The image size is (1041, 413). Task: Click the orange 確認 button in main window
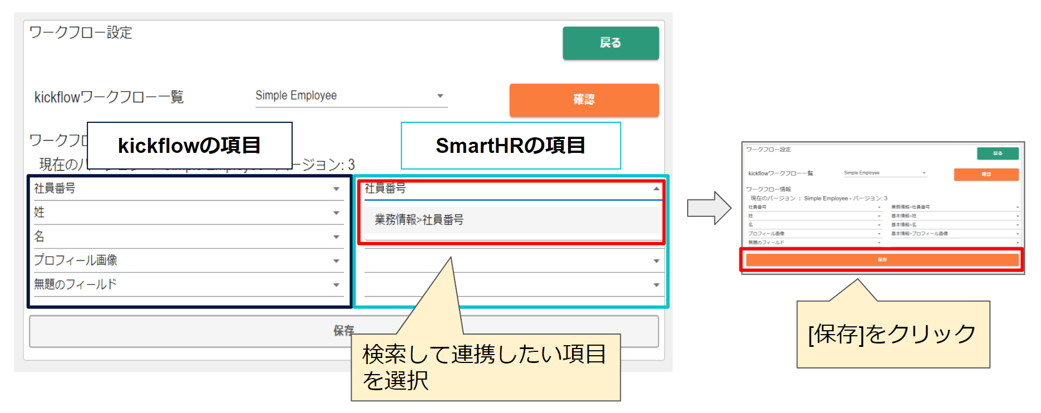(x=584, y=99)
